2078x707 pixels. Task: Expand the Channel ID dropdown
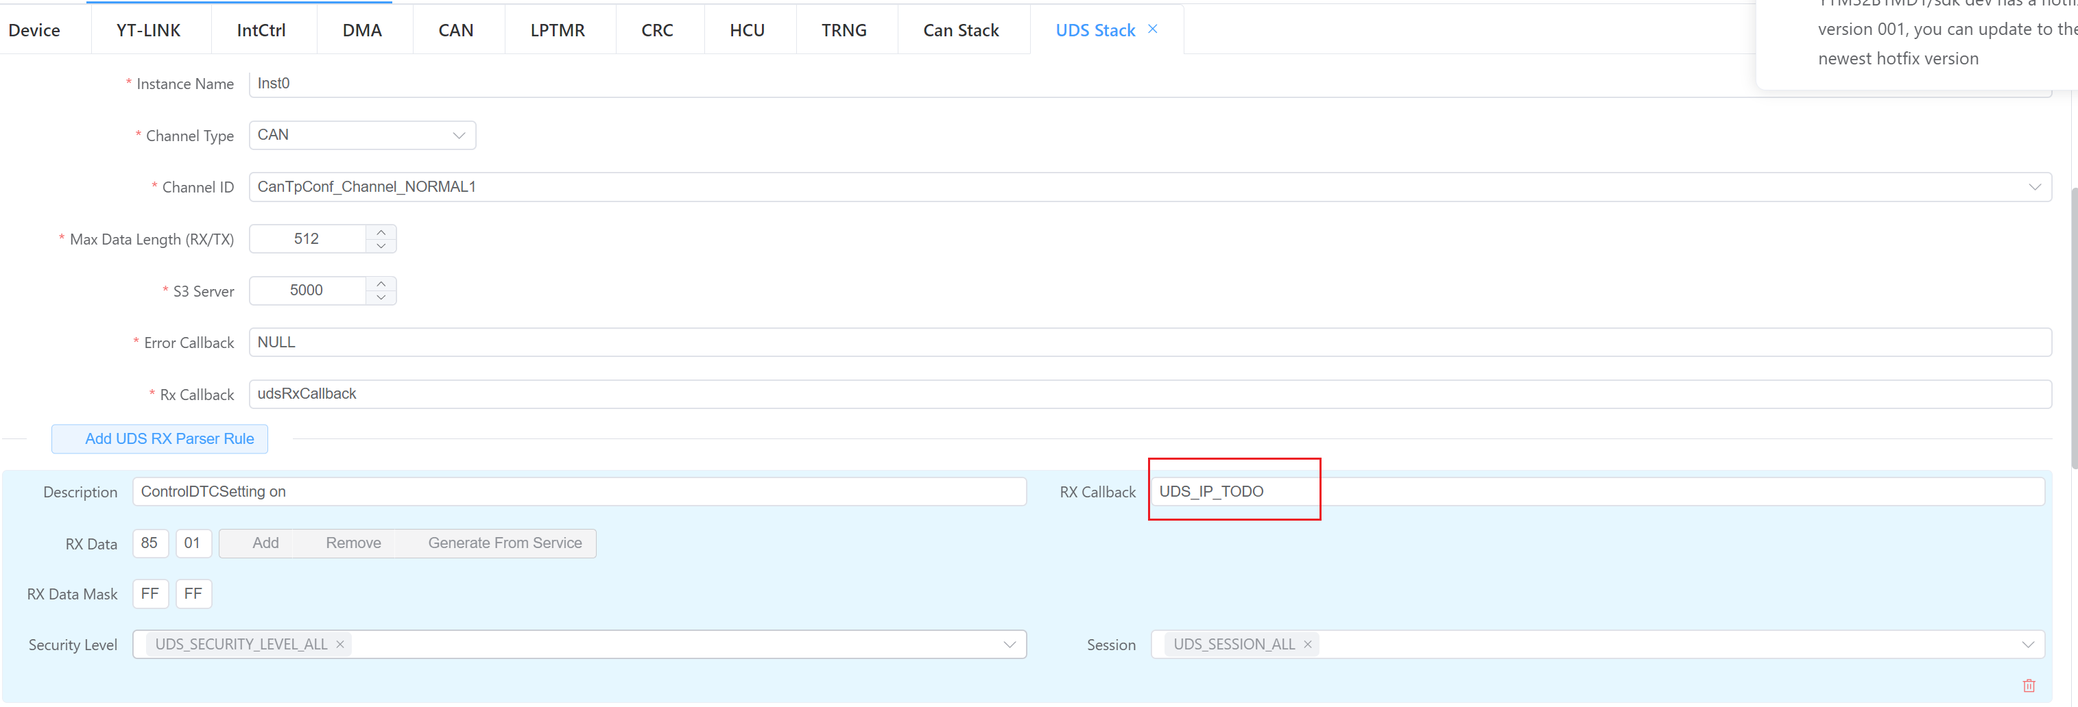coord(2033,187)
